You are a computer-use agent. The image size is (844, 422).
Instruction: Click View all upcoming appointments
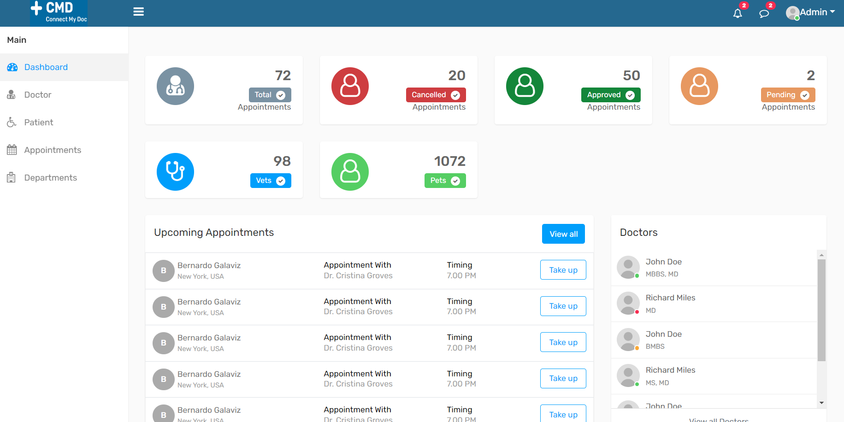pos(563,234)
